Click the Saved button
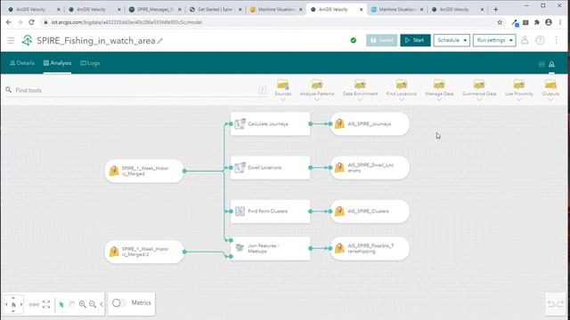Image resolution: width=570 pixels, height=320 pixels. (x=382, y=40)
